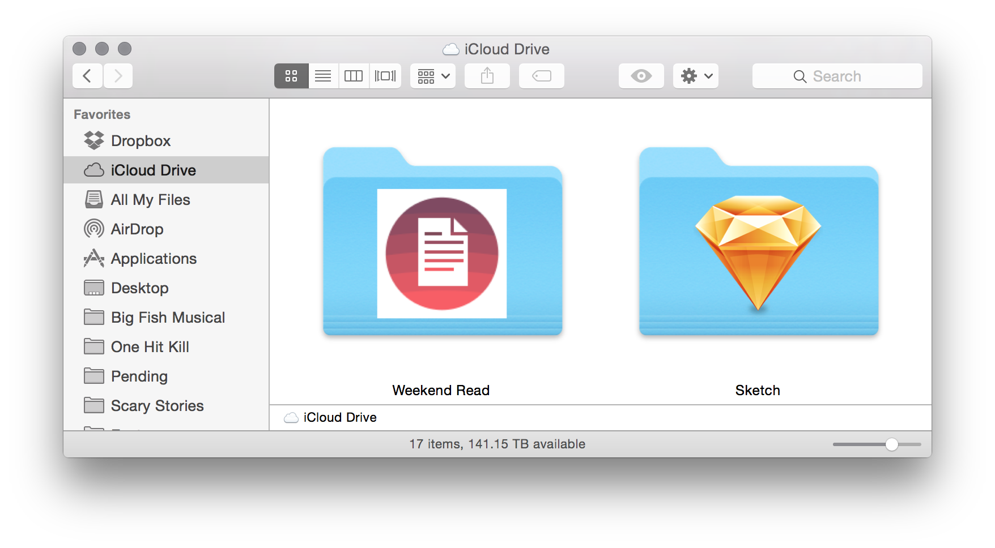Screen dimensions: 995x548
Task: Select the Sketch folder thumbnail
Action: 759,241
